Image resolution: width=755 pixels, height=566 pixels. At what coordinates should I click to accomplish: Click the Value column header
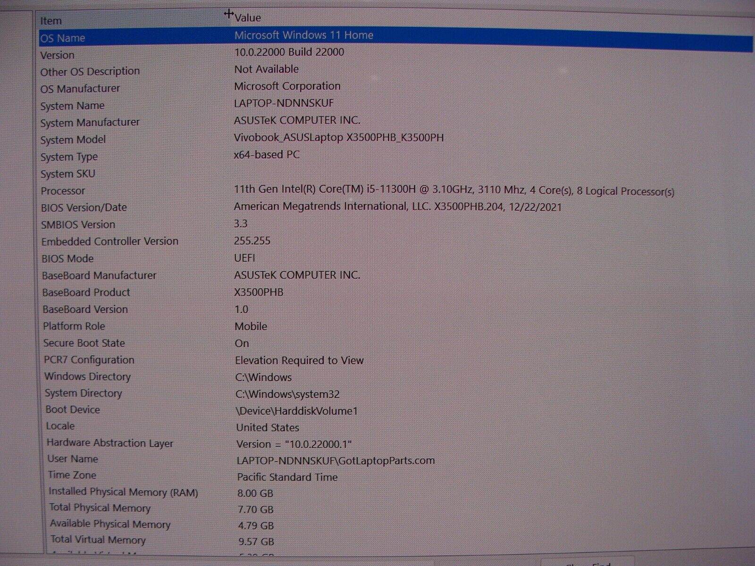click(x=248, y=18)
